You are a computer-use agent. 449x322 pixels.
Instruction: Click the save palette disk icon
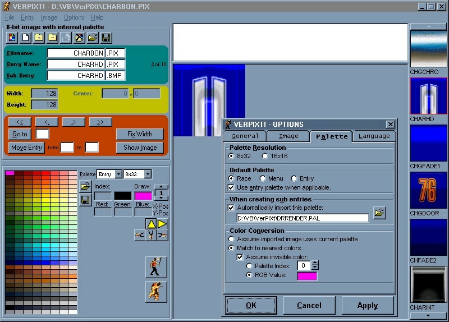[x=85, y=200]
